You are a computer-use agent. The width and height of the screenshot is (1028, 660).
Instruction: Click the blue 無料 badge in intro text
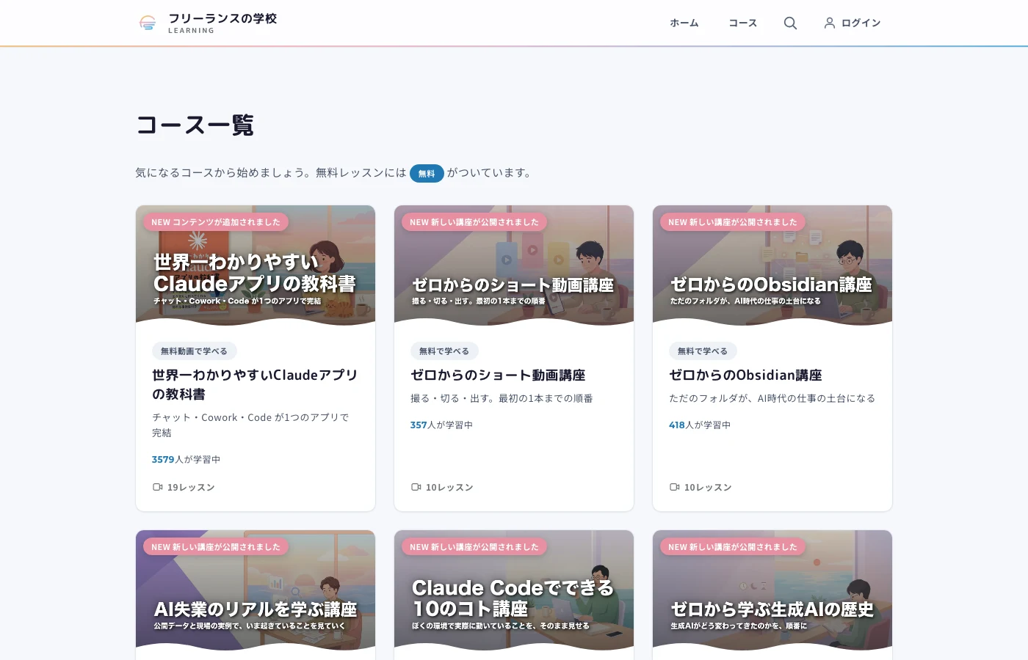[x=427, y=174]
